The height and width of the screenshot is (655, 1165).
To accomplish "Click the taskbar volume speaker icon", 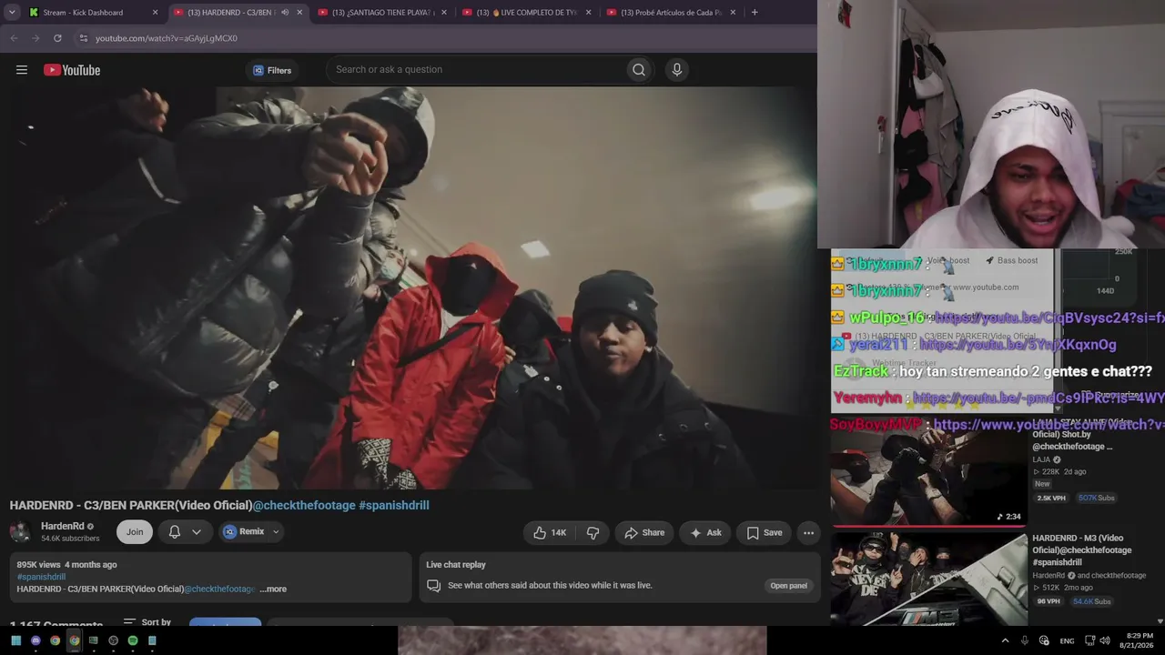I will coord(1105,640).
